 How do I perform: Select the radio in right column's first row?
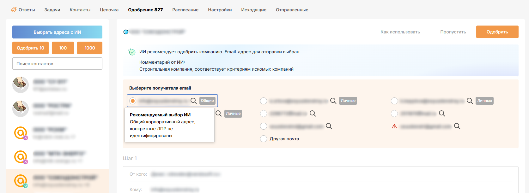pyautogui.click(x=394, y=101)
